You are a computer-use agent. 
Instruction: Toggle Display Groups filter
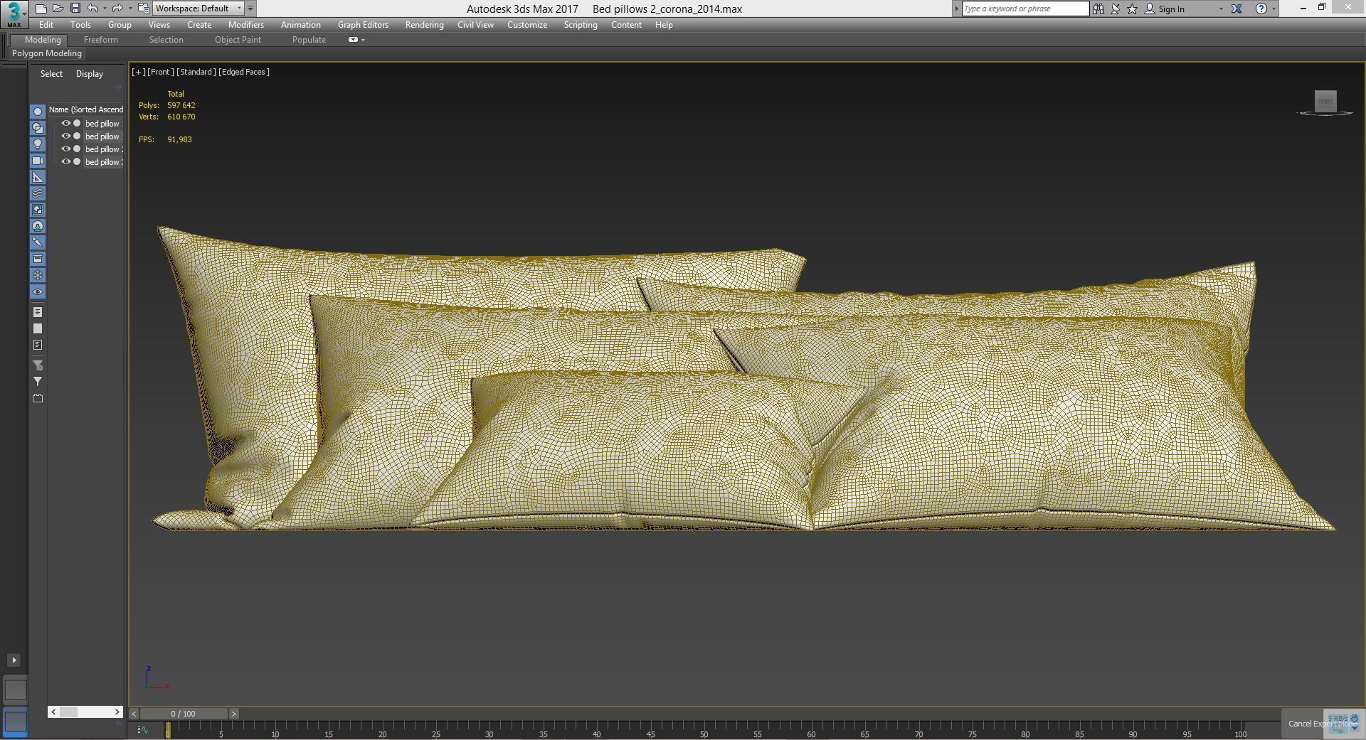click(38, 210)
